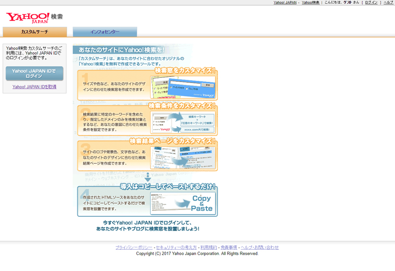
Task: Open the Yahoo! JAPAN link in top bar
Action: (285, 2)
